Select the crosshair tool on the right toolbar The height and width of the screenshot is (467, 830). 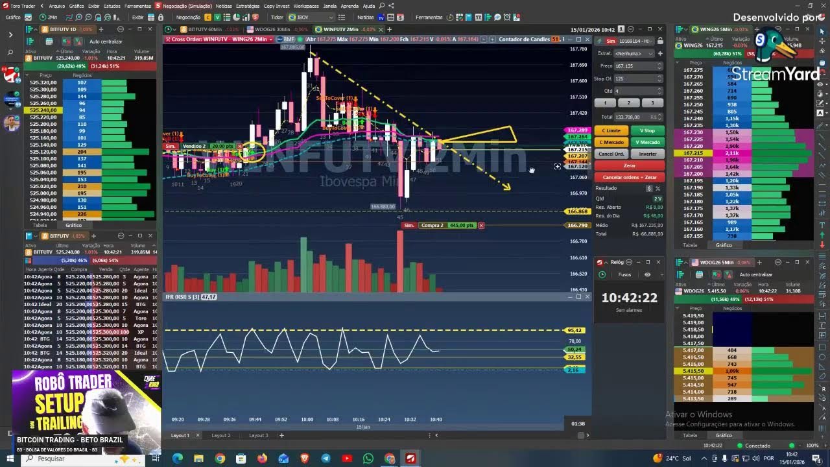point(822,41)
